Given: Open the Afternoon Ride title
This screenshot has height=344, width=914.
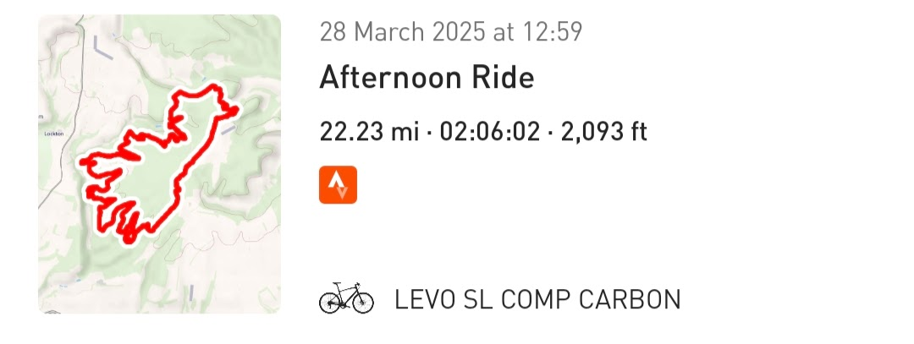Looking at the screenshot, I should (427, 78).
